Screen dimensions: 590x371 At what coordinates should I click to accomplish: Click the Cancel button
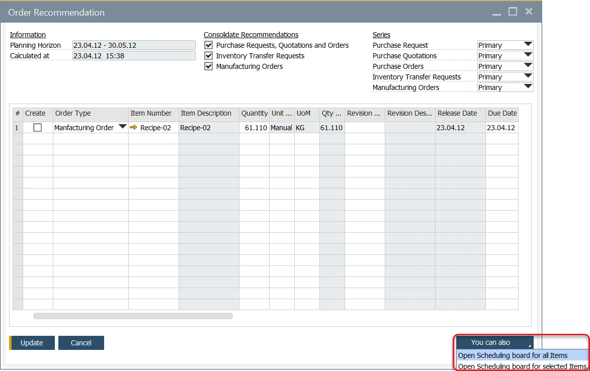tap(81, 342)
